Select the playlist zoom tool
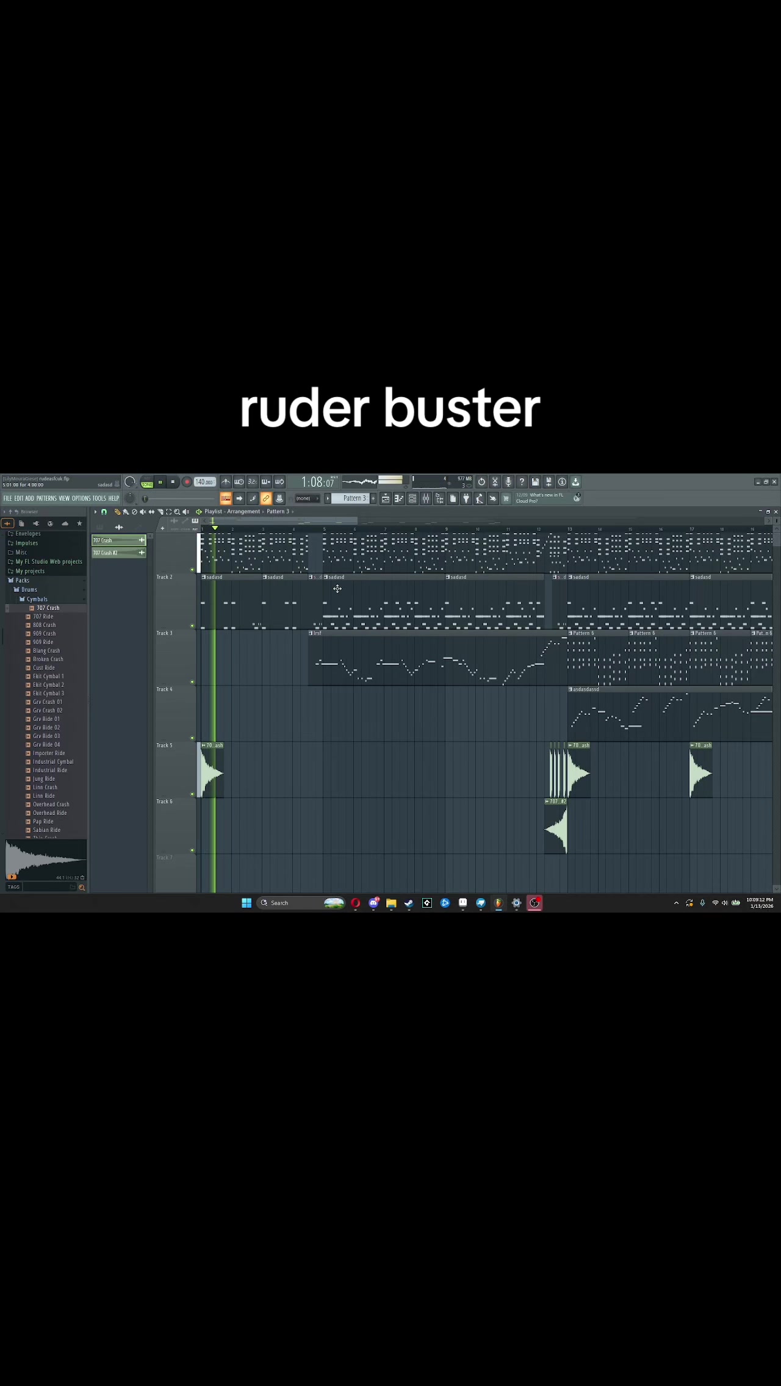Image resolution: width=781 pixels, height=1386 pixels. coord(177,512)
